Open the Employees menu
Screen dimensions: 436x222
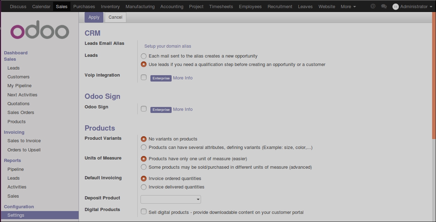tap(250, 6)
